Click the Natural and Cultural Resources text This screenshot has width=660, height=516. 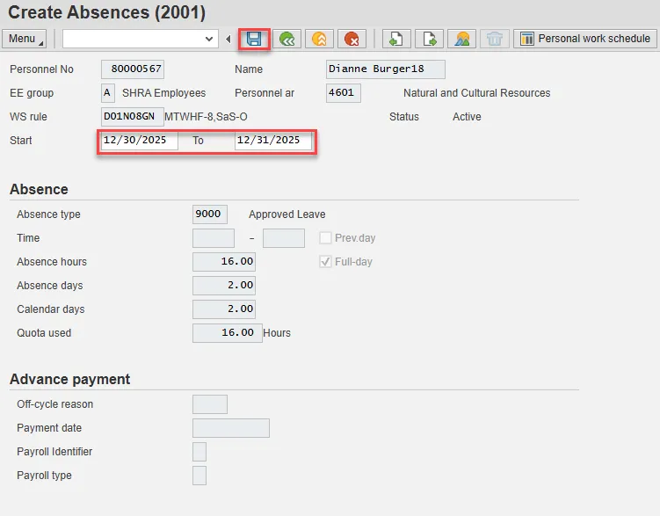pos(477,93)
